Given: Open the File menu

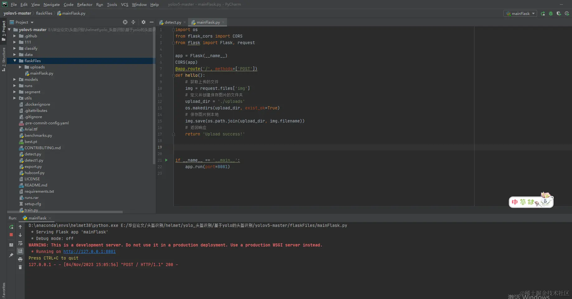Looking at the screenshot, I should [x=14, y=4].
